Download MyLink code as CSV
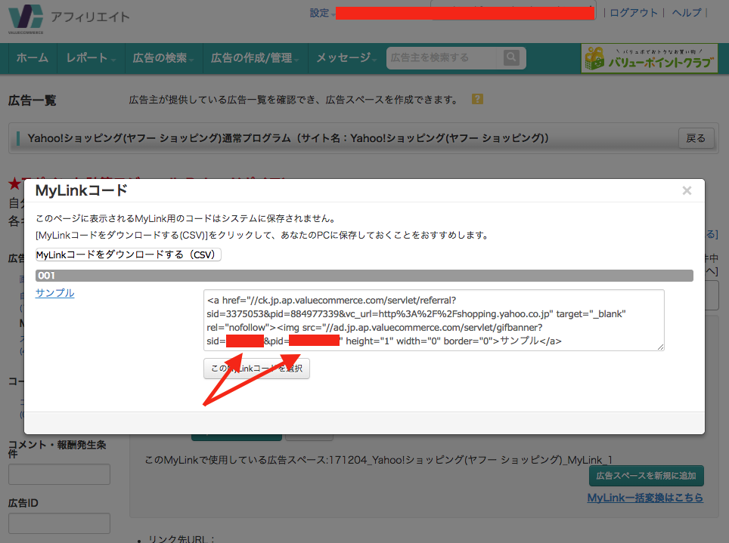Viewport: 729px width, 543px height. [128, 255]
